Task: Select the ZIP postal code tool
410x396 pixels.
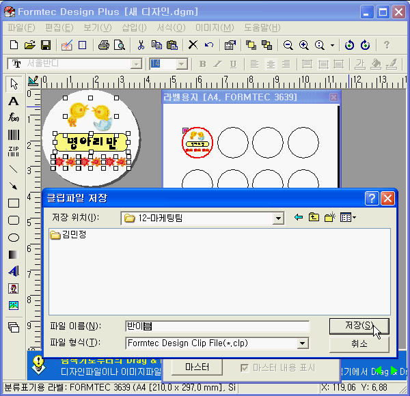Action: (x=14, y=152)
